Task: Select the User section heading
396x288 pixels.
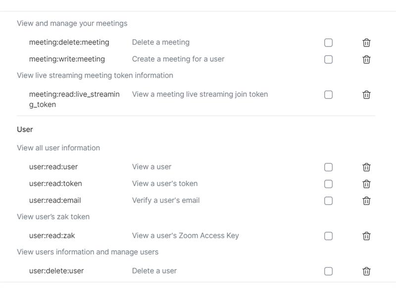Action: pyautogui.click(x=25, y=129)
